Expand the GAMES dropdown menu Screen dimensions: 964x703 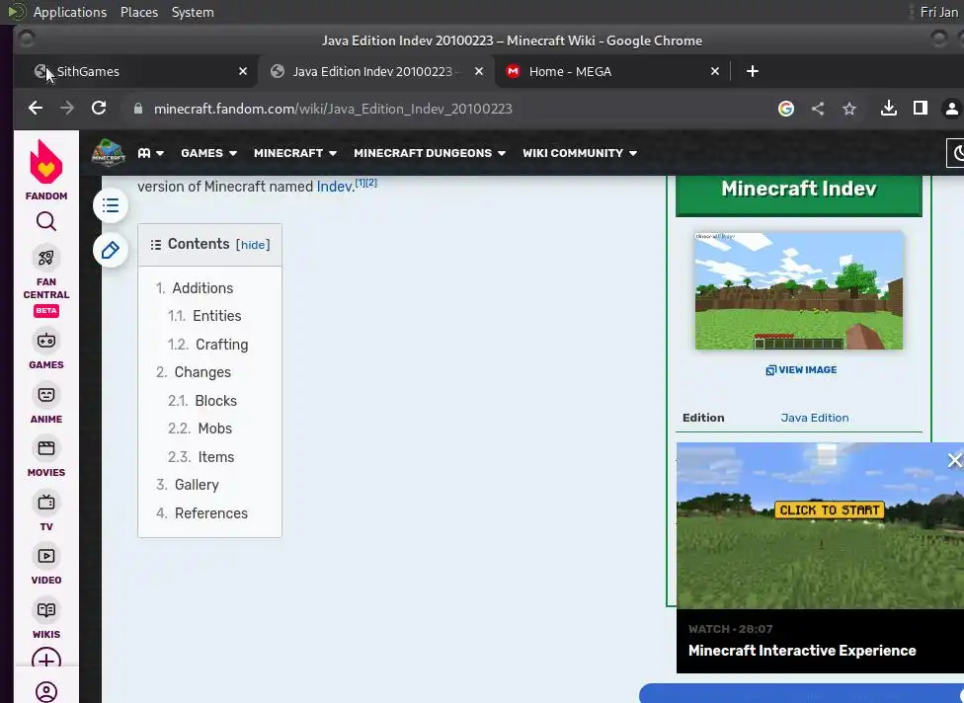(208, 153)
